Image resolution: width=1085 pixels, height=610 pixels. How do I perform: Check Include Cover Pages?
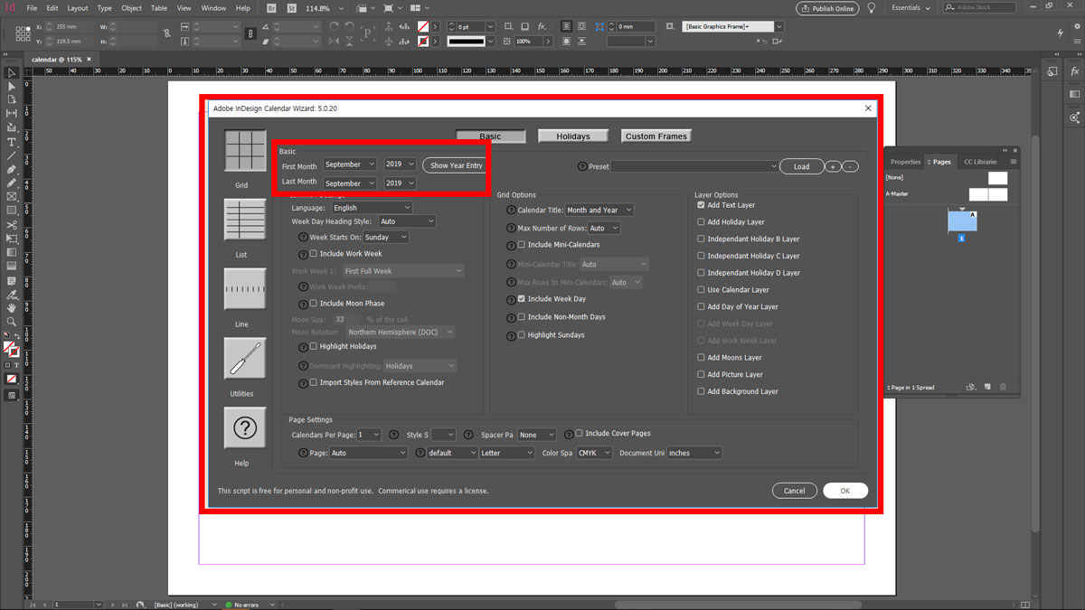[580, 434]
